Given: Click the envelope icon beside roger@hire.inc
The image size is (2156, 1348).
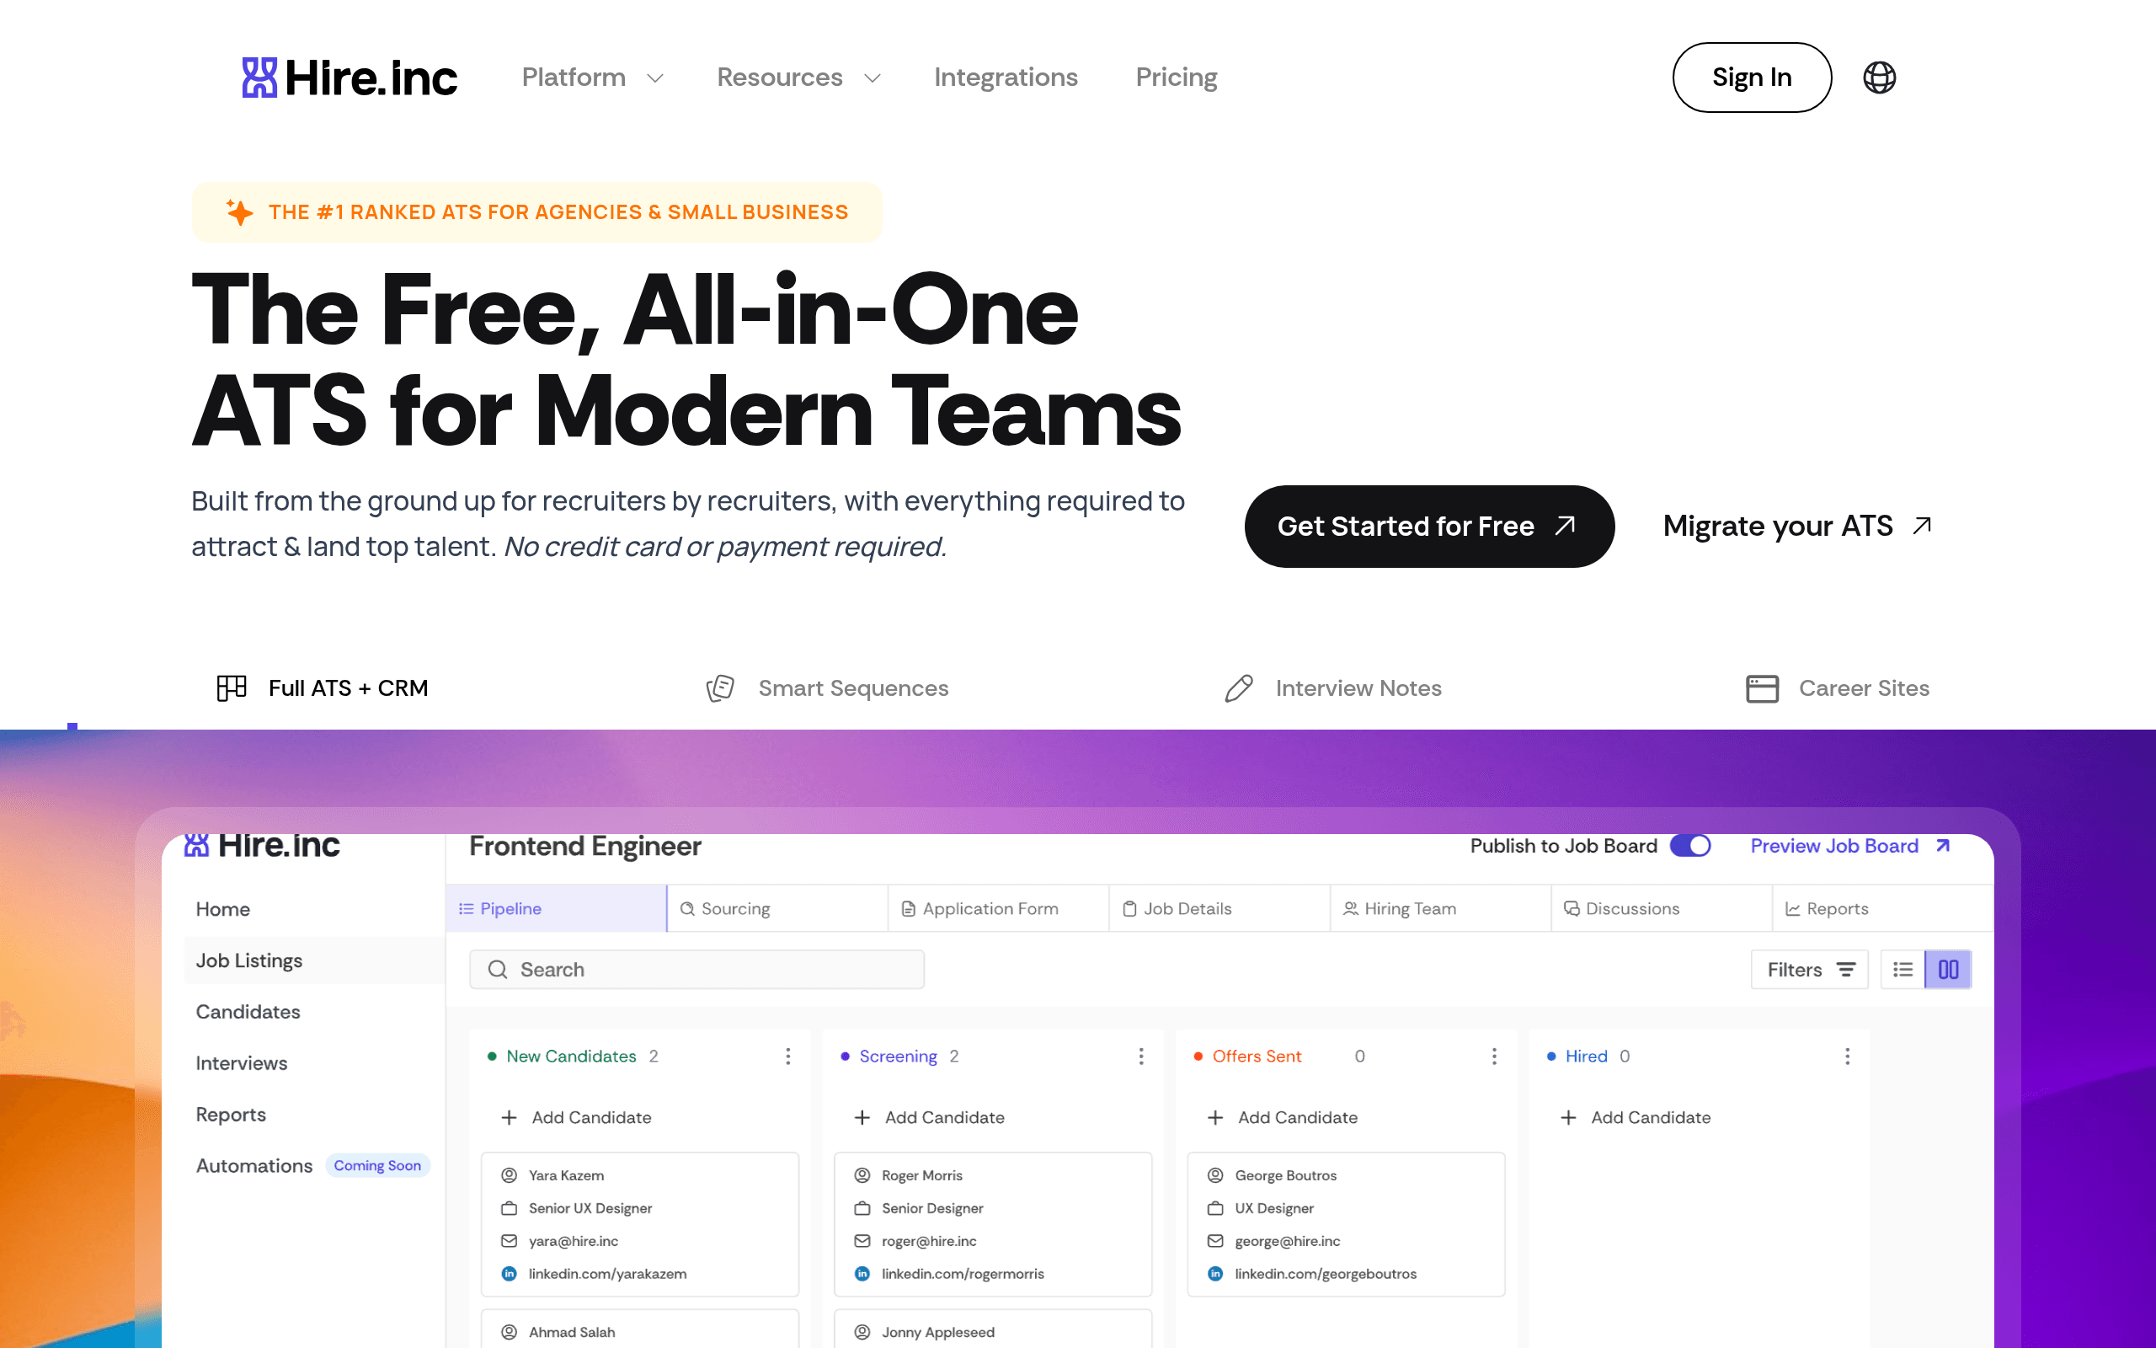Looking at the screenshot, I should point(862,1241).
